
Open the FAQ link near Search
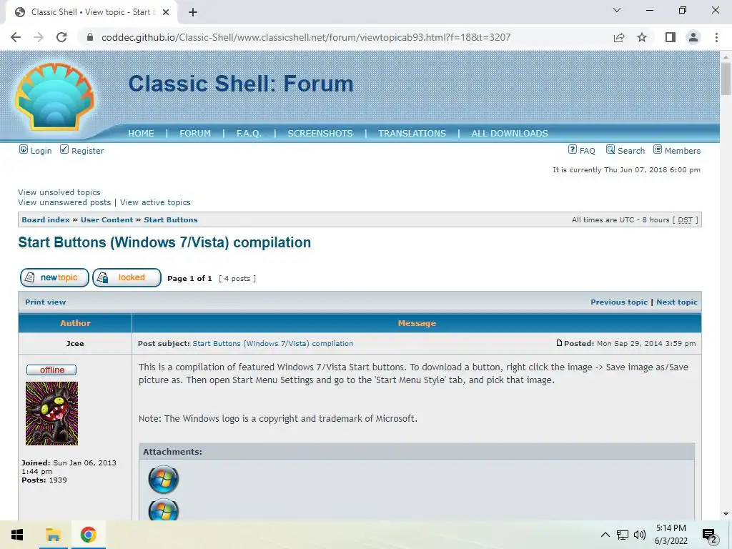582,150
